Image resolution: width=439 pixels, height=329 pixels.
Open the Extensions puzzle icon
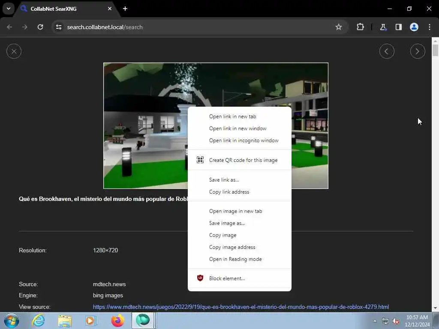tap(360, 27)
